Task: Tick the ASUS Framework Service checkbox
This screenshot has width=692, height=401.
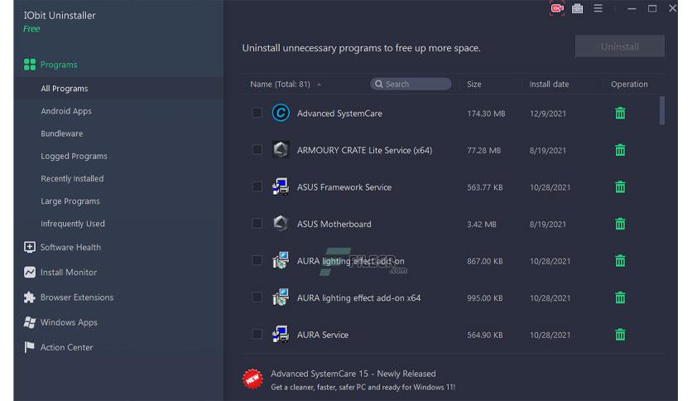Action: 257,186
